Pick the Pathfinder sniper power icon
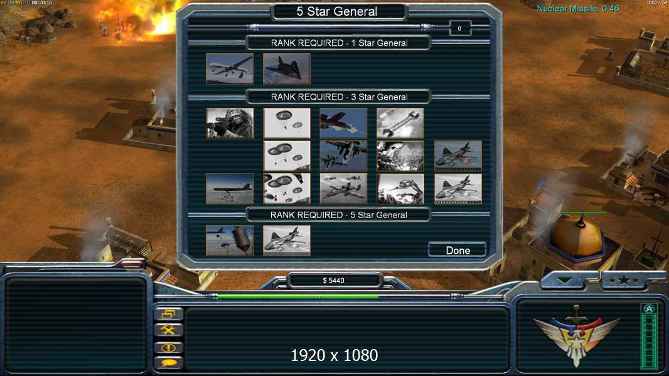This screenshot has height=376, width=669. [x=230, y=123]
